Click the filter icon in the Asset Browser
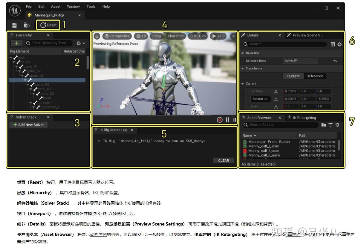Image resolution: width=358 pixels, height=247 pixels. click(x=331, y=125)
